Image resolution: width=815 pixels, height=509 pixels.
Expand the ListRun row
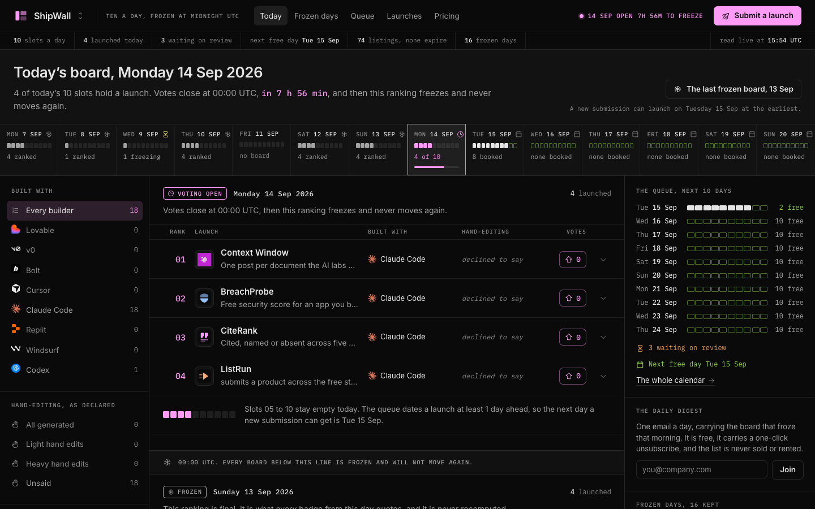pyautogui.click(x=603, y=376)
